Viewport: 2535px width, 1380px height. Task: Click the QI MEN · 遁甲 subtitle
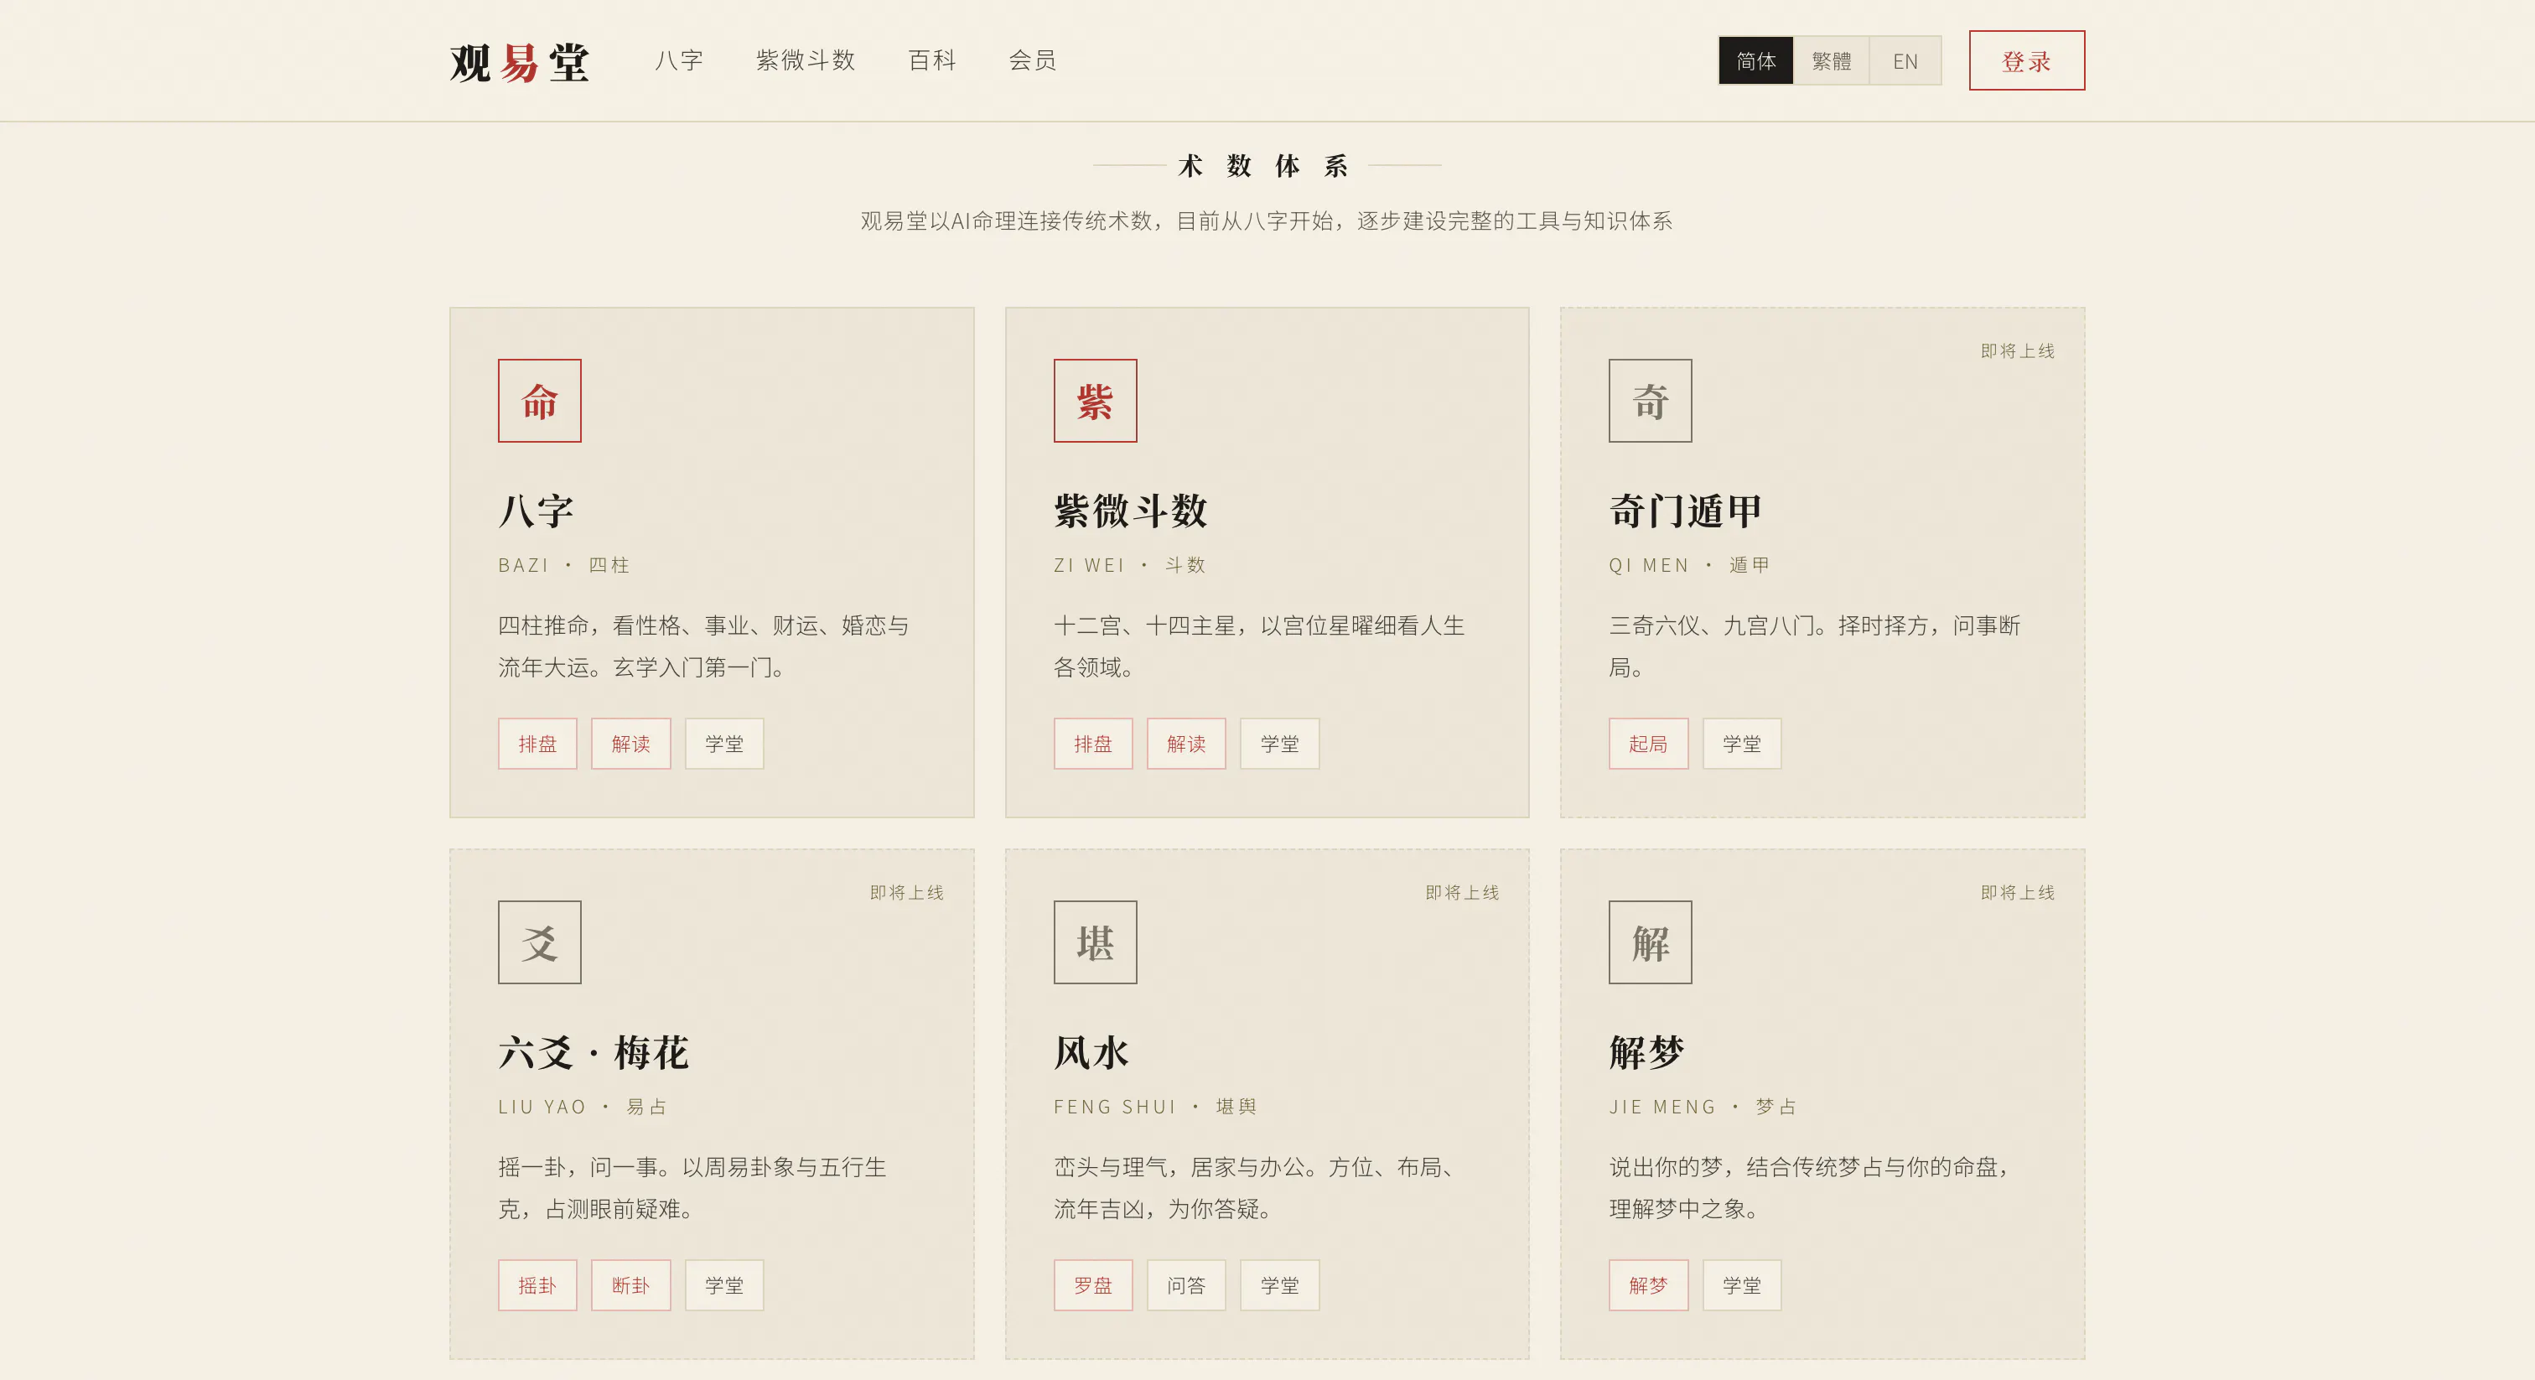[x=1690, y=565]
